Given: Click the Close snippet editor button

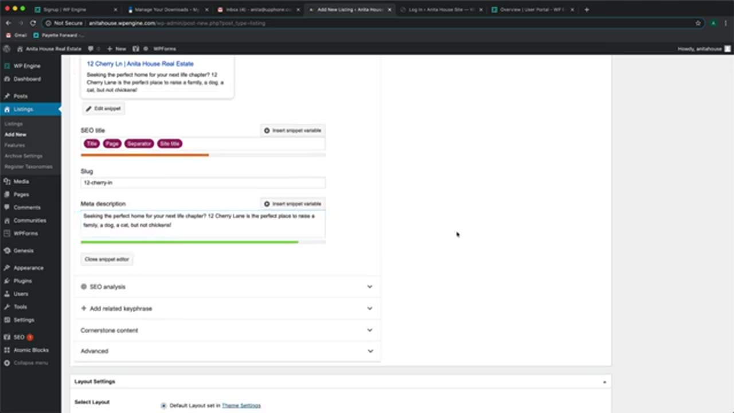Looking at the screenshot, I should [x=107, y=259].
